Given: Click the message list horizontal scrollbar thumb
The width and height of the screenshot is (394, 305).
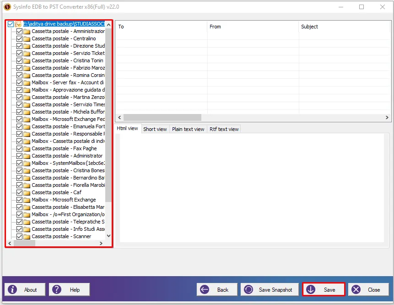Looking at the screenshot, I should [x=162, y=117].
